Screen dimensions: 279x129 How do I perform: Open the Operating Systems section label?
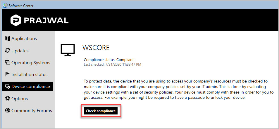31,63
